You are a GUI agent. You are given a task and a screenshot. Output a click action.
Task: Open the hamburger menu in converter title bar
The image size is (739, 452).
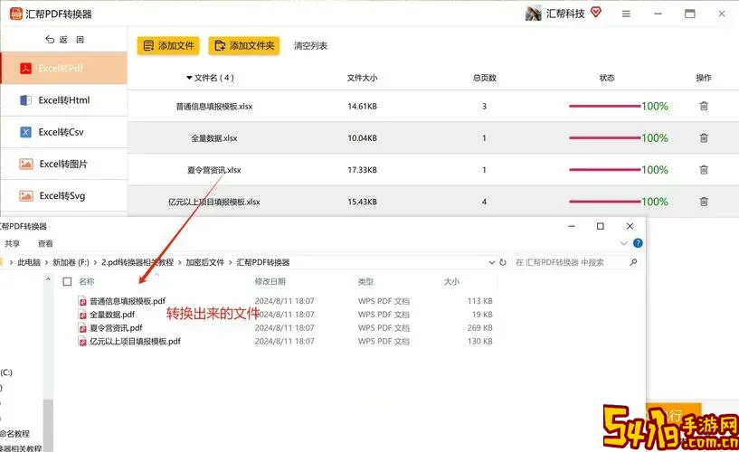(626, 14)
